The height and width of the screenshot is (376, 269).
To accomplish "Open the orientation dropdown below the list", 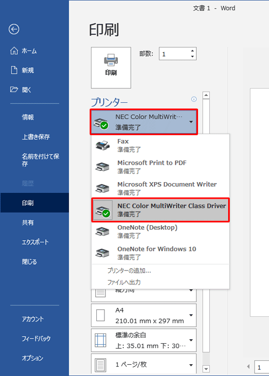I will 144,295.
